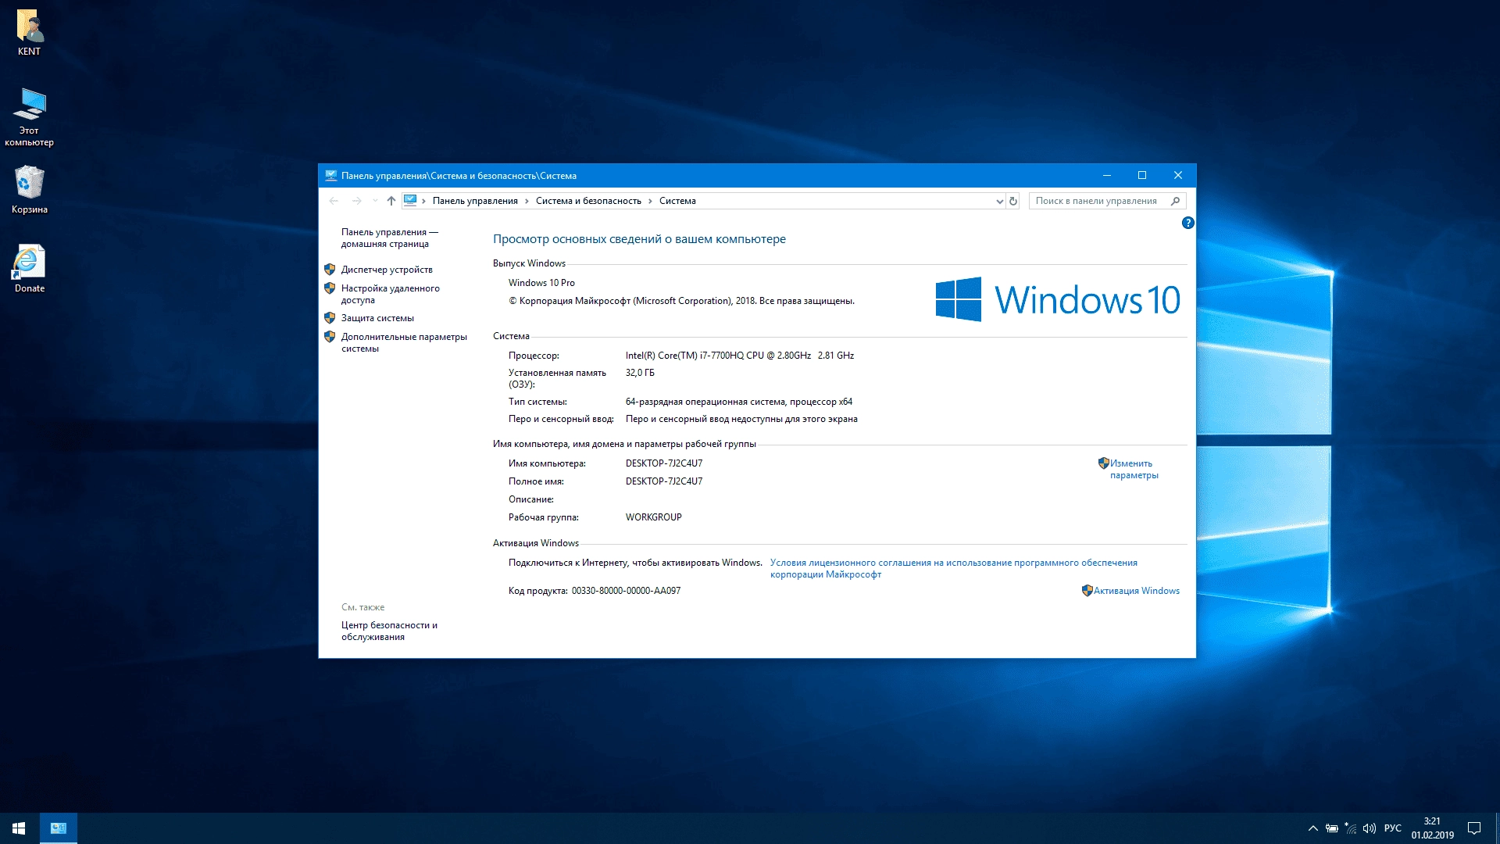This screenshot has width=1500, height=844.
Task: Click shield icon beside Активация Windows
Action: tap(1087, 591)
